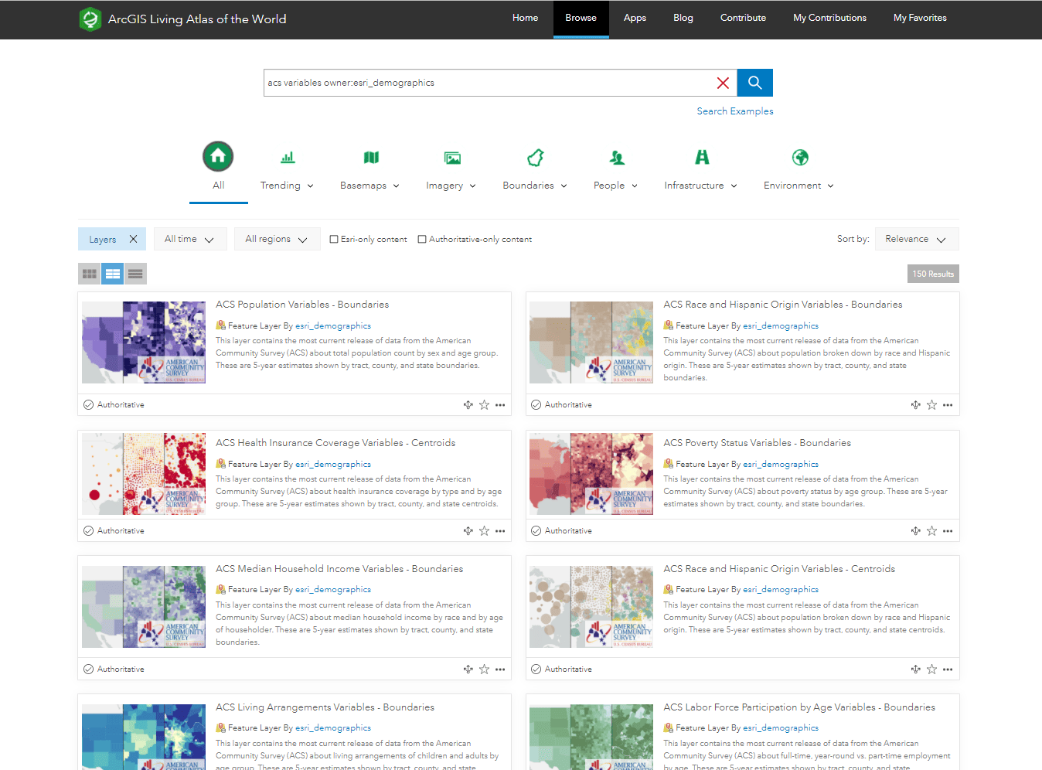
Task: Remove the Layers filter chip
Action: (x=133, y=239)
